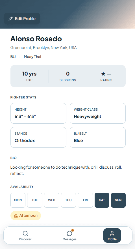
Task: Toggle FRI availability day
Action: pyautogui.click(x=85, y=200)
